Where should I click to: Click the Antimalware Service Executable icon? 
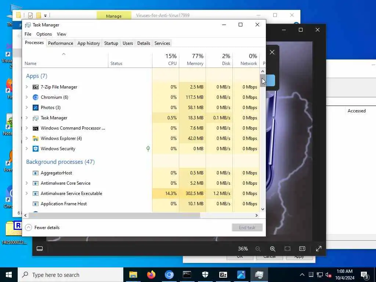tap(36, 194)
